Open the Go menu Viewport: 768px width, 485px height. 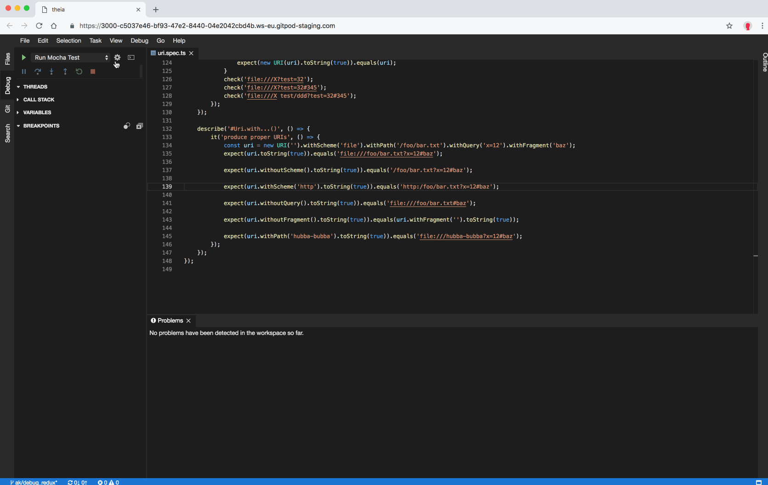(160, 40)
